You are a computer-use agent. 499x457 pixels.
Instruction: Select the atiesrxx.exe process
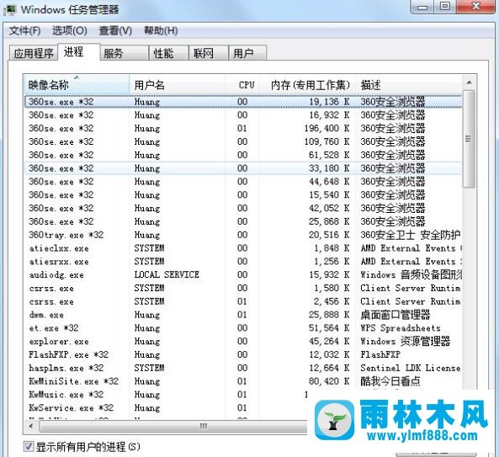(243, 262)
